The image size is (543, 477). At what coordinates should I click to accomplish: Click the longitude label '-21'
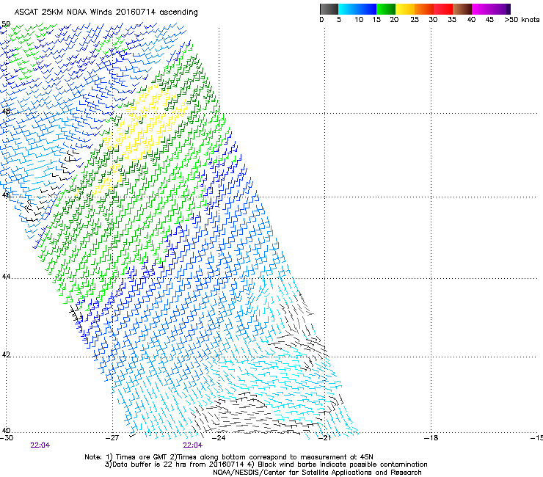pos(324,438)
